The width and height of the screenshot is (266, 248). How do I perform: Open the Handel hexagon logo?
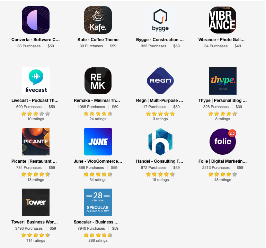pyautogui.click(x=160, y=142)
